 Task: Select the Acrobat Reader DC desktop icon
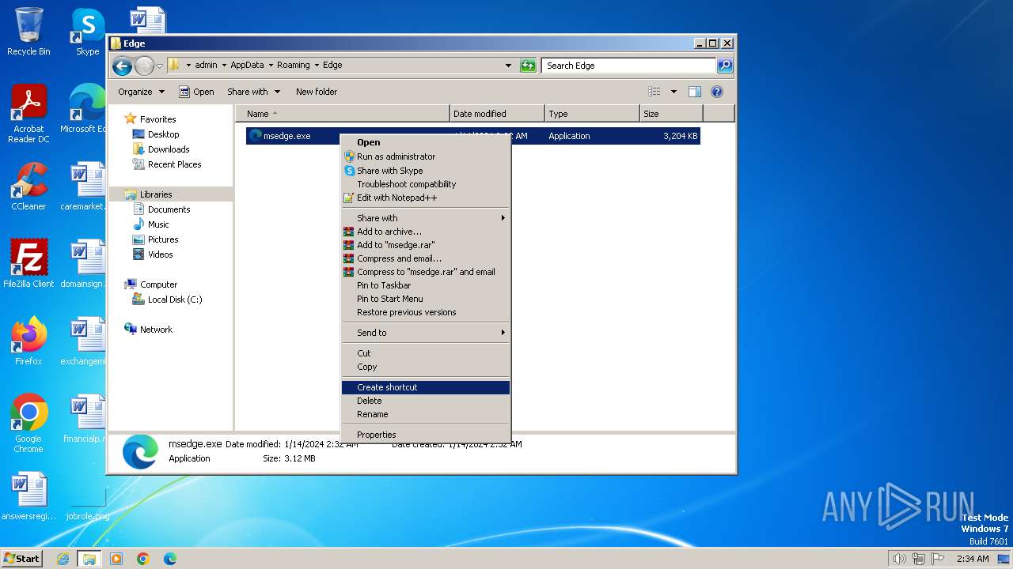(x=28, y=115)
